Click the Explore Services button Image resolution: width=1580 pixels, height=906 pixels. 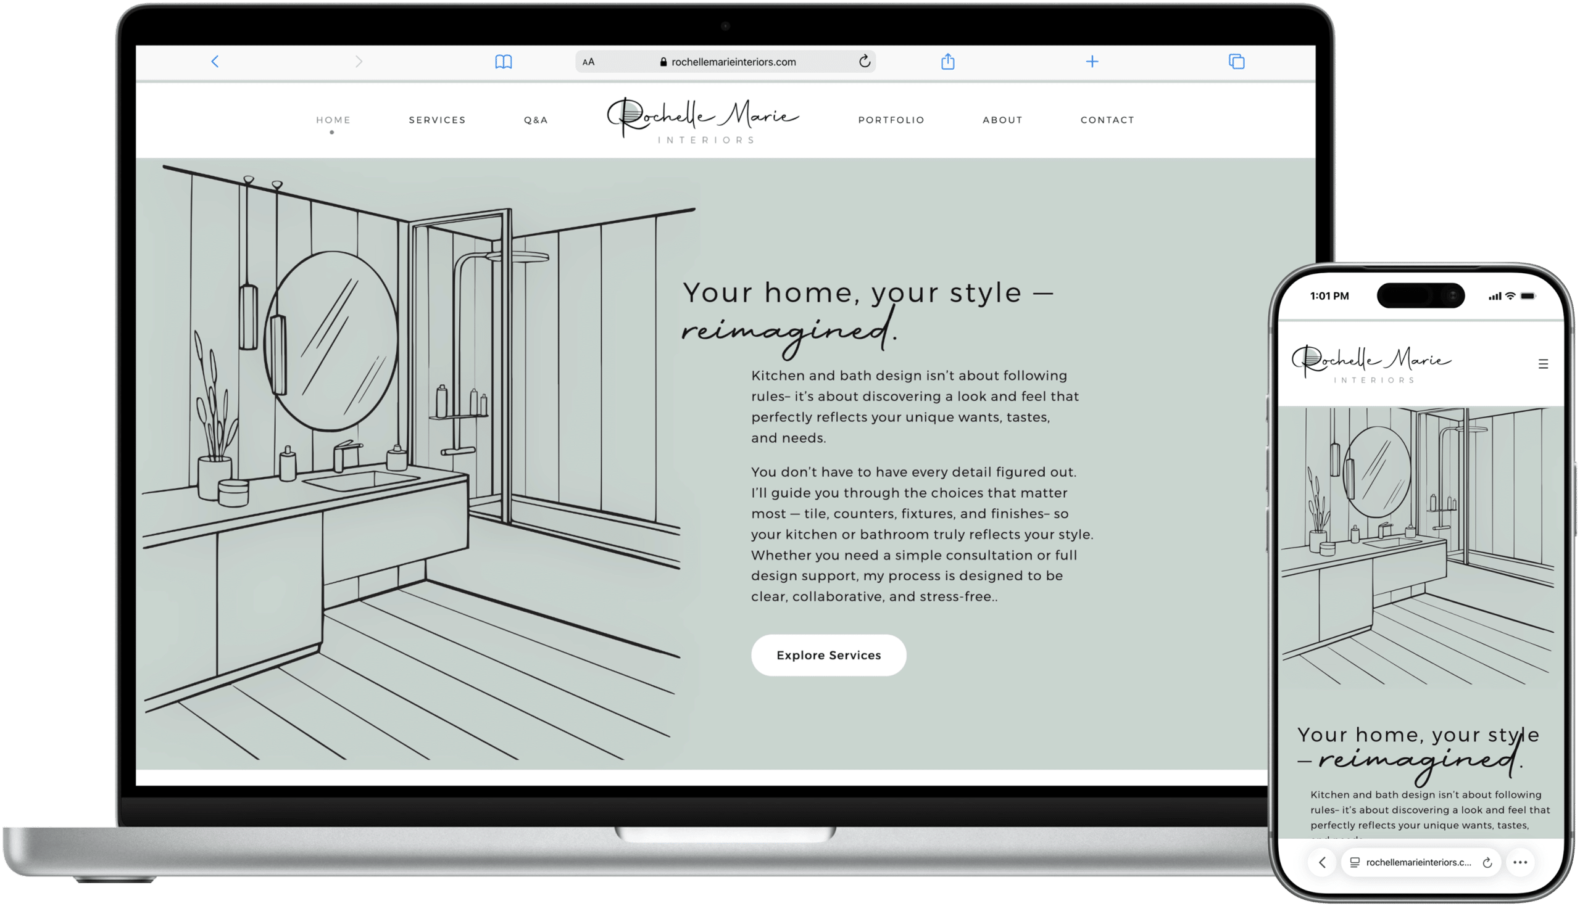(828, 654)
